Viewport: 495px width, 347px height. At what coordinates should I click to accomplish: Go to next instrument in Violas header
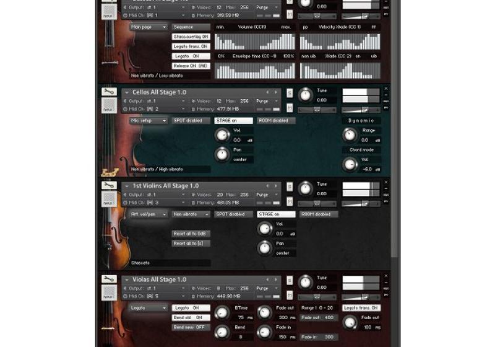[x=276, y=279]
